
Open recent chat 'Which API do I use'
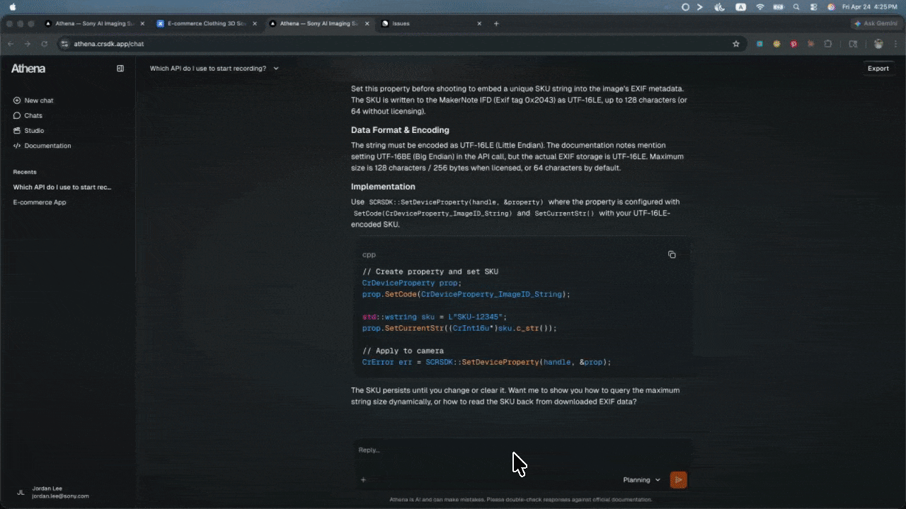62,187
